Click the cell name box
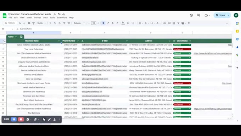Viewport: 241px width, 136px height. pyautogui.click(x=7, y=29)
